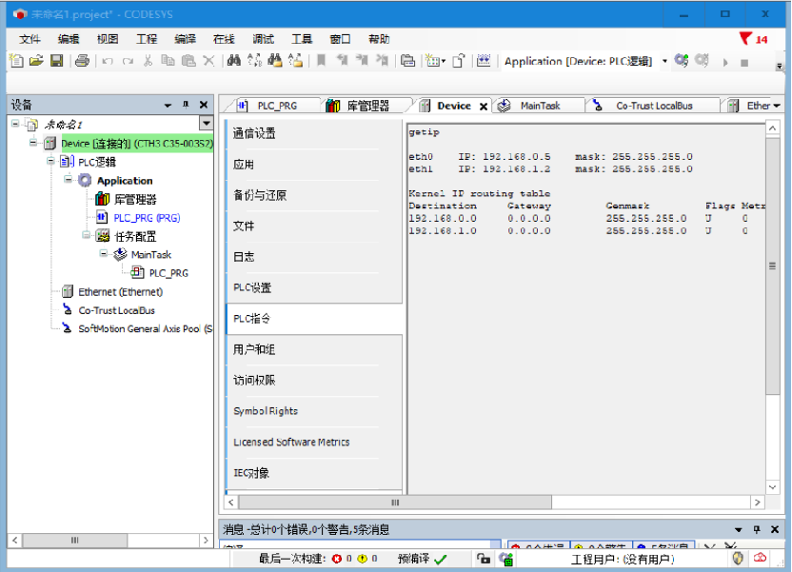Pin the 设备 panel with the pushpin icon

pyautogui.click(x=186, y=105)
